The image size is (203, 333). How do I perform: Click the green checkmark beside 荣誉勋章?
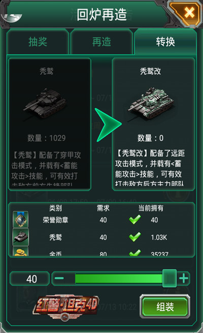click(135, 220)
